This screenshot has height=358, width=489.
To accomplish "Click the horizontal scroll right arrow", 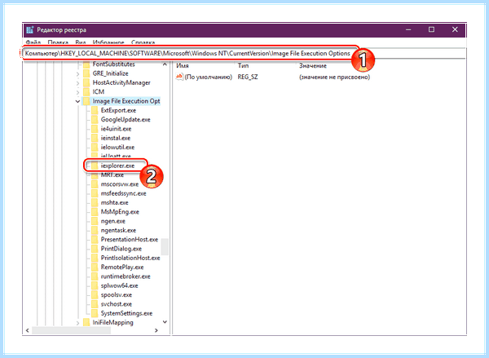I will (156, 330).
